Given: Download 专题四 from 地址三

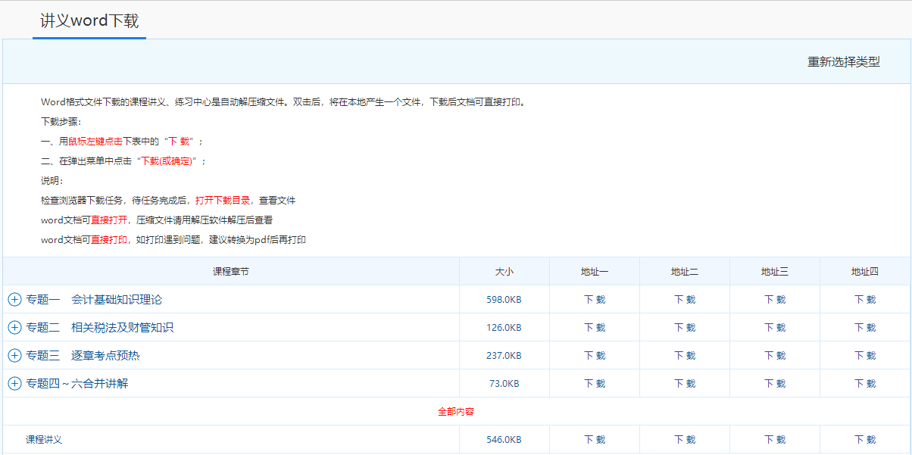Looking at the screenshot, I should point(774,383).
